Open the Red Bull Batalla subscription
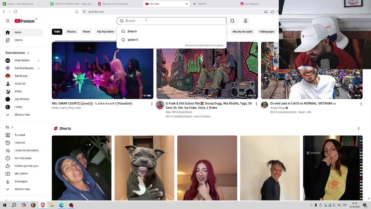371x209 pixels. coord(23,68)
